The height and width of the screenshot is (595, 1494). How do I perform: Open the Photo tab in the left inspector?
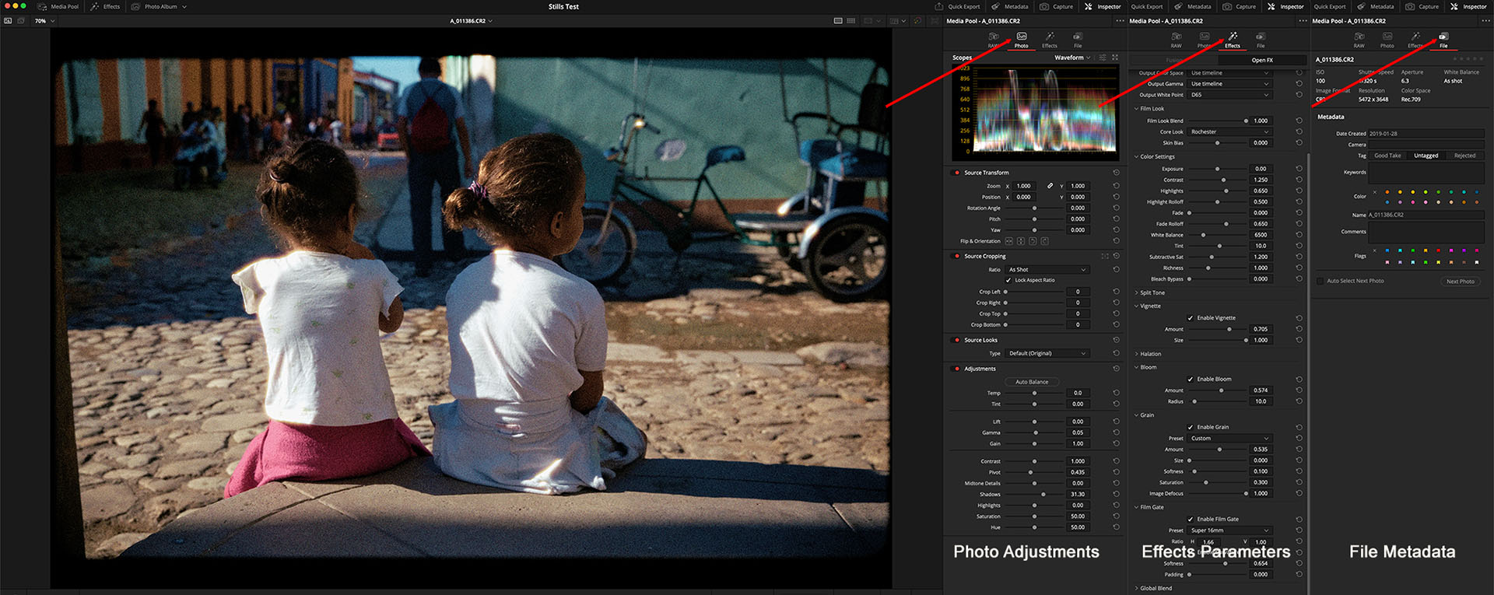coord(1021,40)
